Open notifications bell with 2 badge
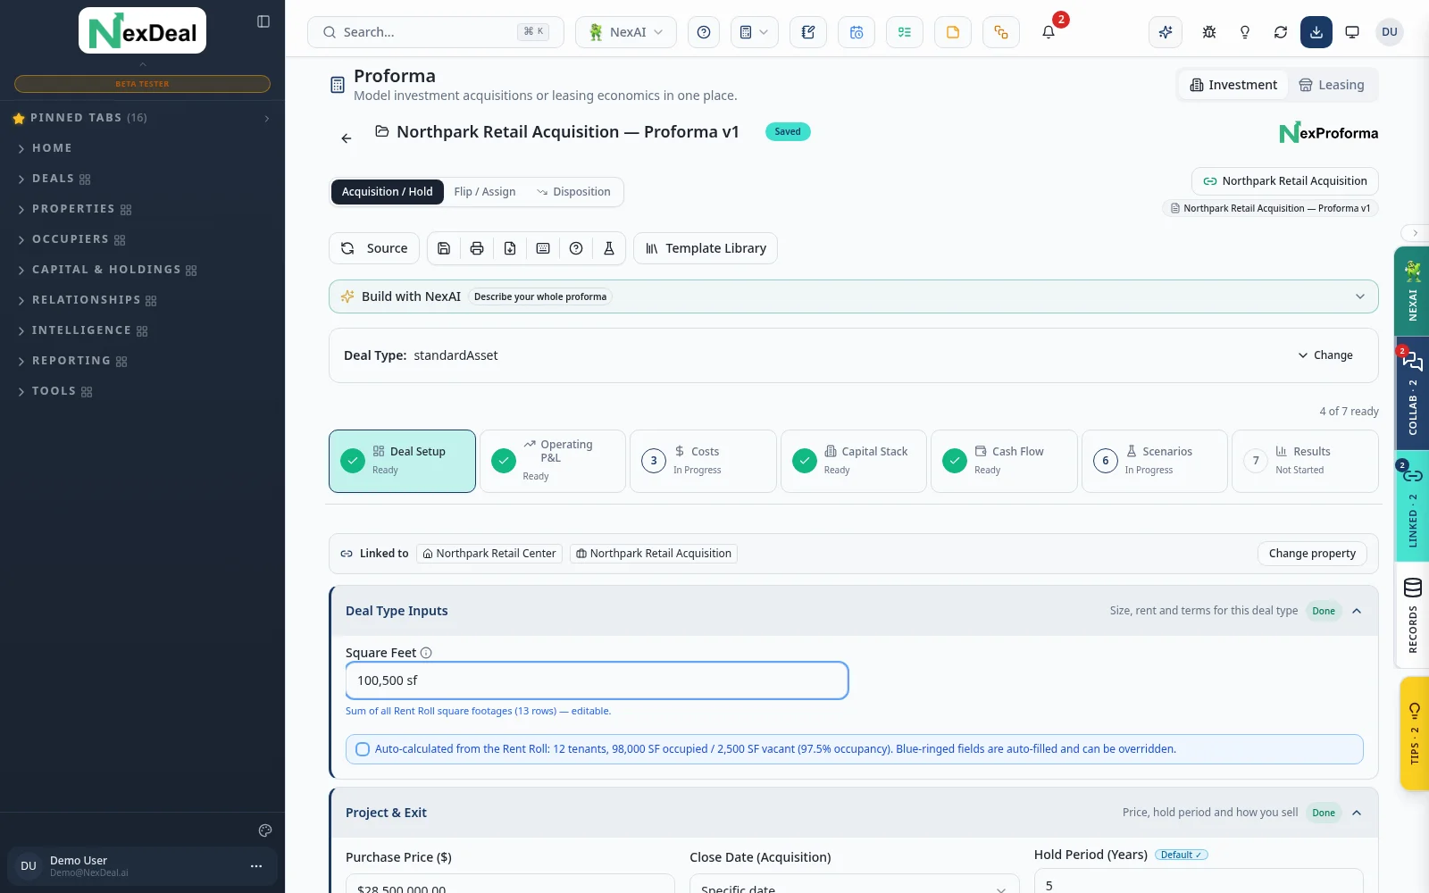This screenshot has height=893, width=1429. pyautogui.click(x=1049, y=32)
